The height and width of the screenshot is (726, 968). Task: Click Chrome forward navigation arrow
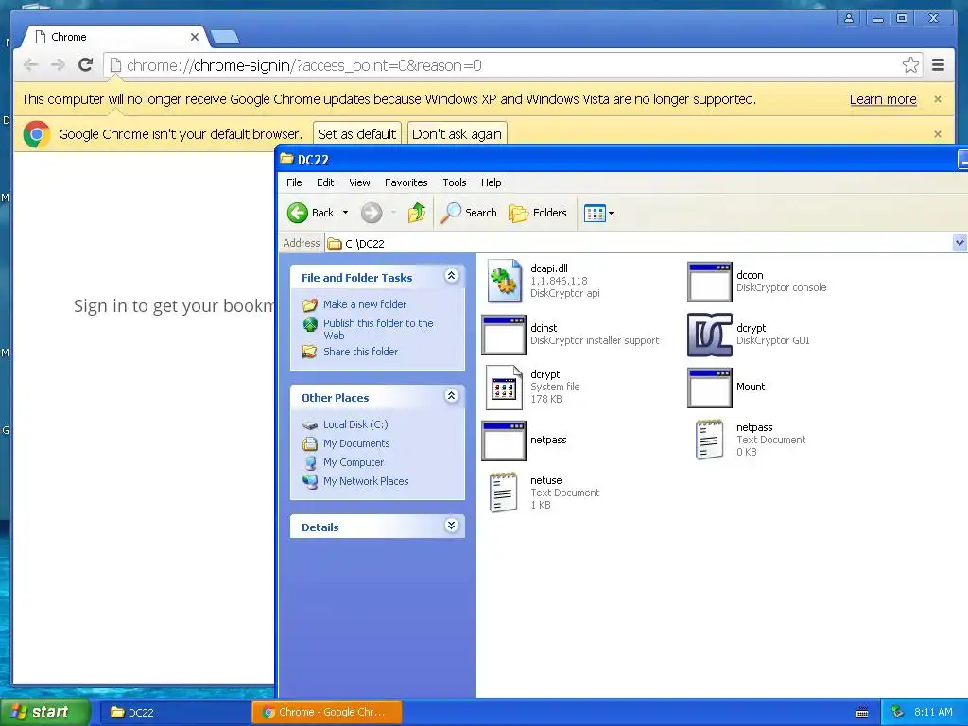tap(58, 65)
